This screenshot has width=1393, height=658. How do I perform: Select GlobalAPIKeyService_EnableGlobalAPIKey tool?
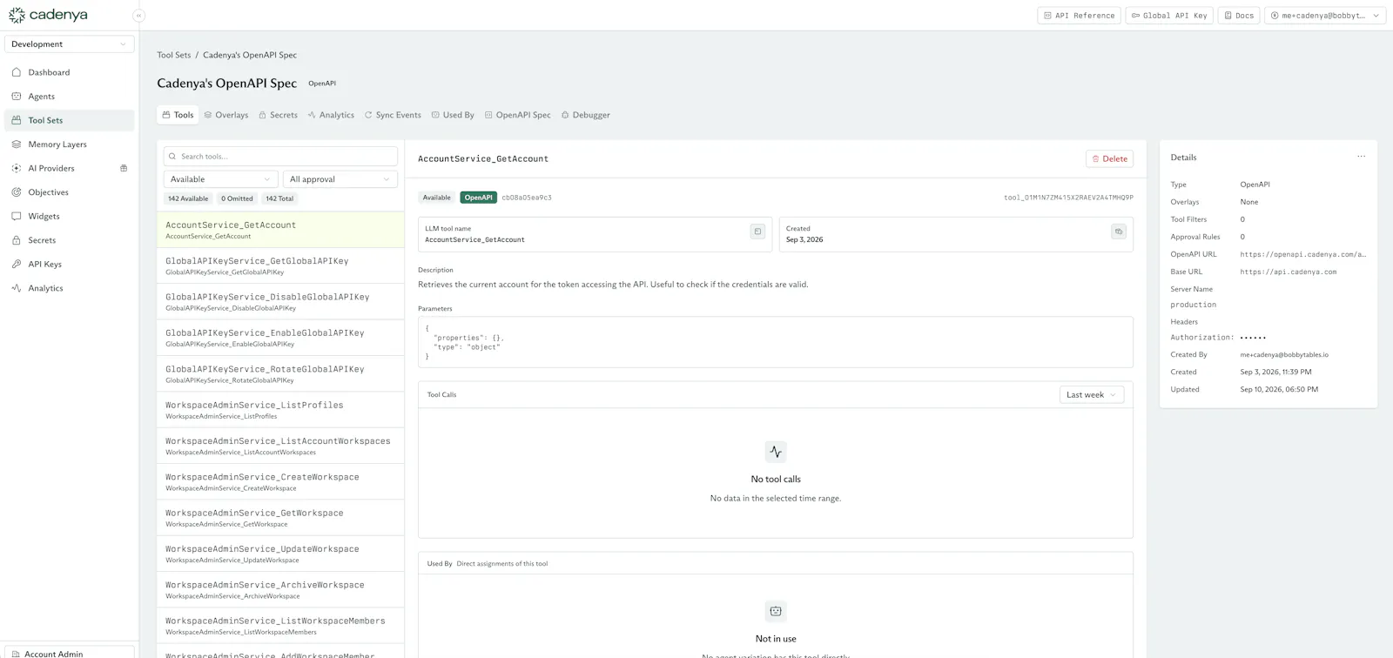[280, 338]
